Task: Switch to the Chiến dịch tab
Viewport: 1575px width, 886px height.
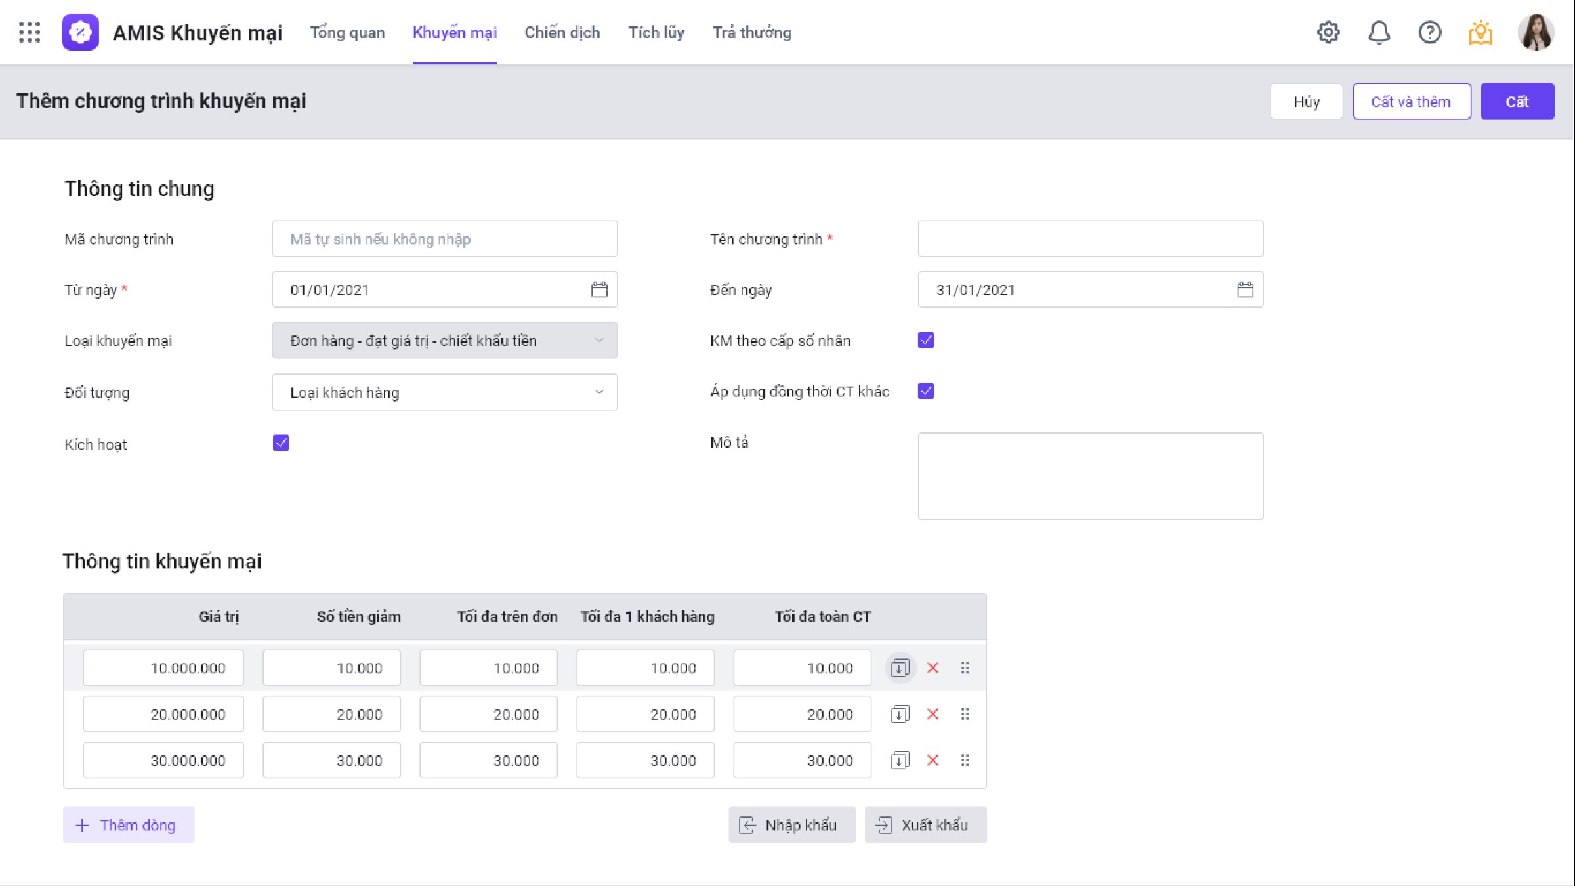Action: pyautogui.click(x=562, y=32)
